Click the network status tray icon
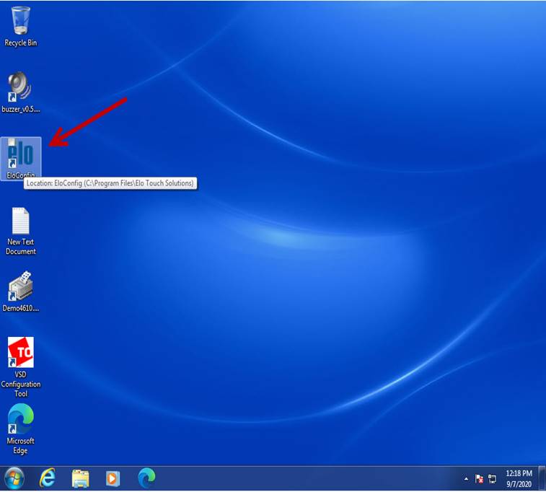The image size is (546, 492). coord(493,478)
